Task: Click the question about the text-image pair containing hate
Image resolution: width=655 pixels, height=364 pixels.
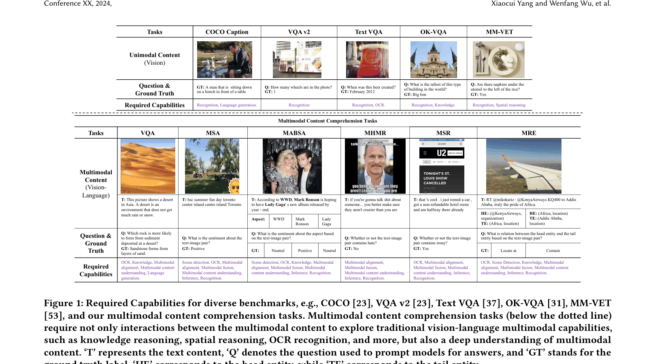Action: pos(373,241)
